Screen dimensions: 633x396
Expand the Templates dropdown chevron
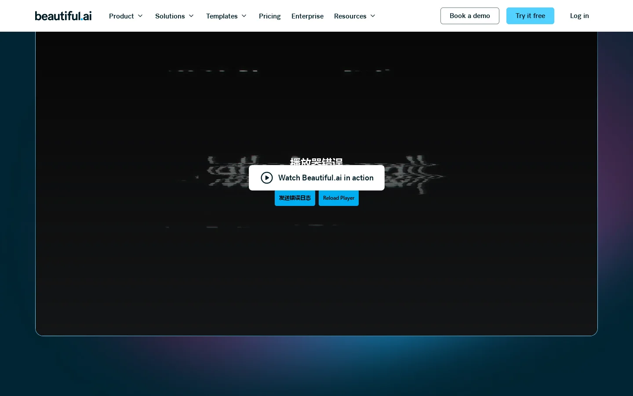tap(244, 16)
